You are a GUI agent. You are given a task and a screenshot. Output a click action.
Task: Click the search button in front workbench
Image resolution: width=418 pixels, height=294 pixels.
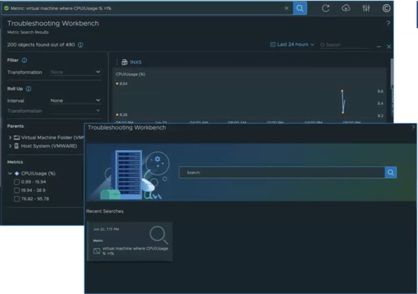391,172
